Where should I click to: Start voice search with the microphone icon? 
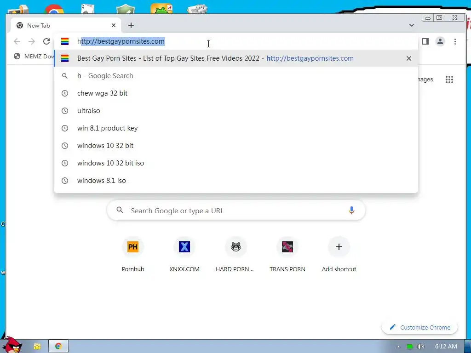pos(351,211)
